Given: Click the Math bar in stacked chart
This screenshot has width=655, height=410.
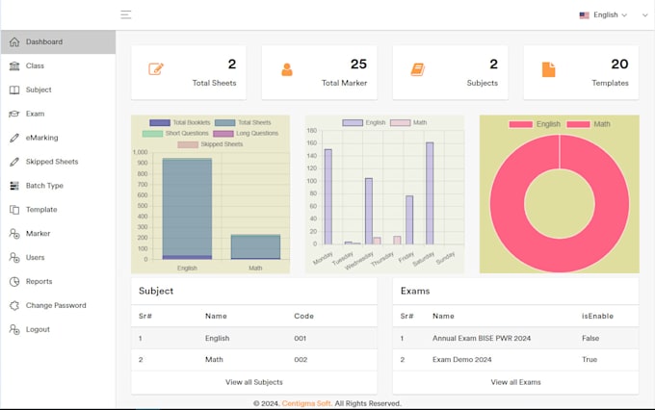Looking at the screenshot, I should (x=255, y=246).
